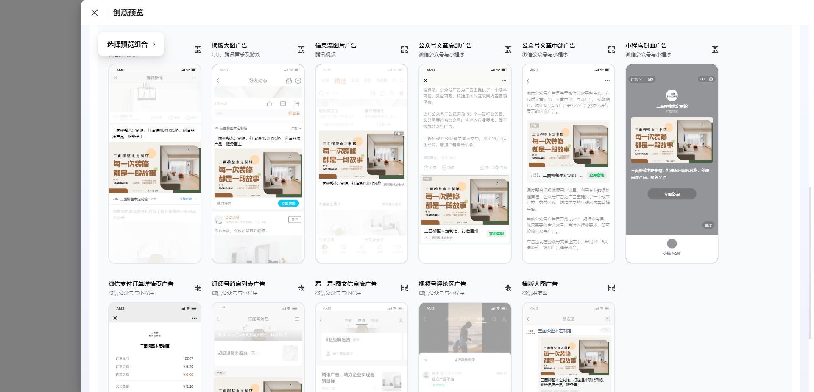Click 立即咨询 button in 小程序封面广告 preview
Image resolution: width=814 pixels, height=392 pixels.
click(x=672, y=194)
